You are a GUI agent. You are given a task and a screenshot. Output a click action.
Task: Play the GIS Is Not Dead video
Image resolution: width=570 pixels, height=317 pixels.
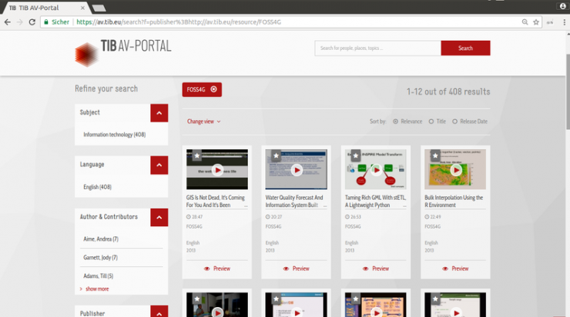[217, 170]
